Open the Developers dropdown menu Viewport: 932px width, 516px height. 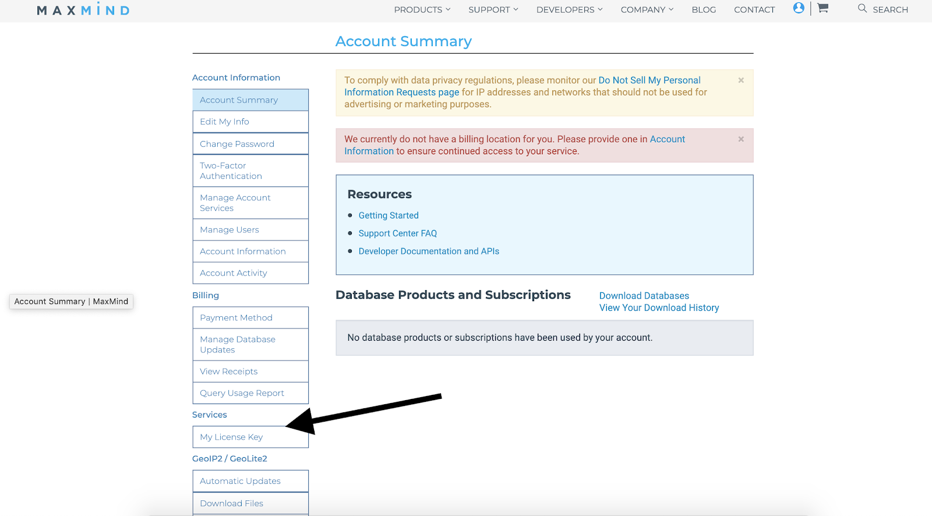[569, 10]
